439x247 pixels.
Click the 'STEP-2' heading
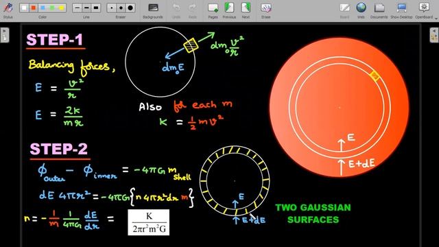[x=59, y=149]
